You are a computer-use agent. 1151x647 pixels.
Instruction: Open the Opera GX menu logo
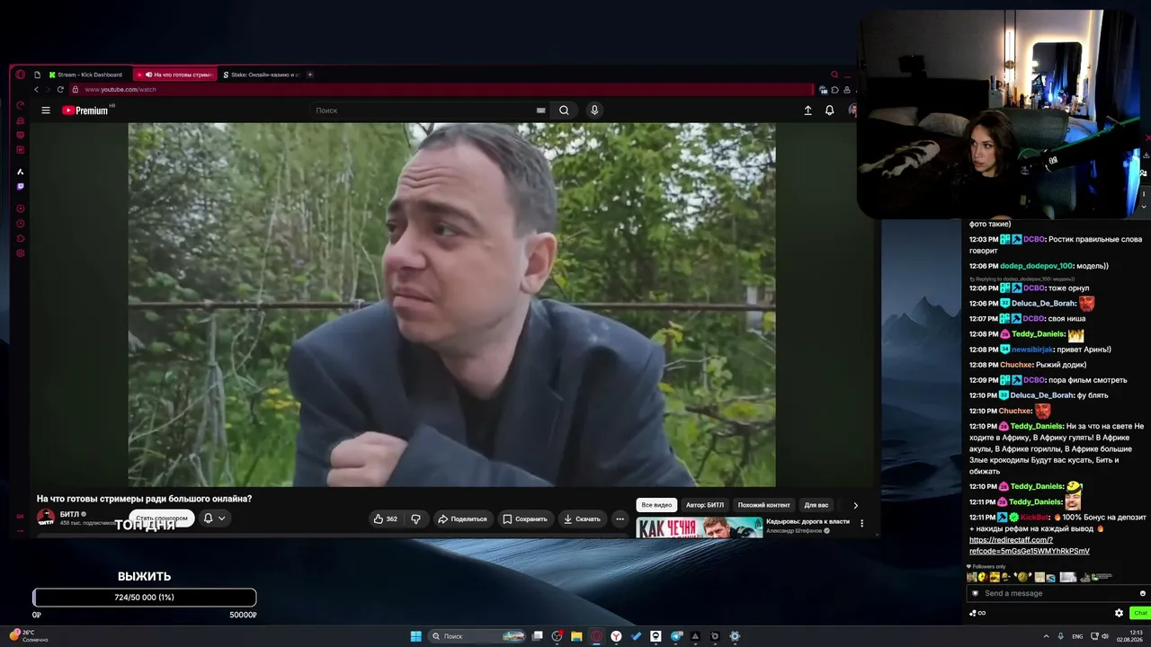coord(21,75)
